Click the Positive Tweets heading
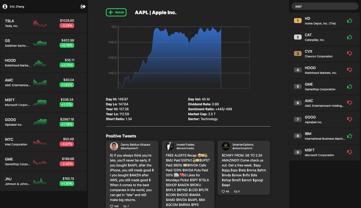The image size is (361, 208). click(121, 136)
